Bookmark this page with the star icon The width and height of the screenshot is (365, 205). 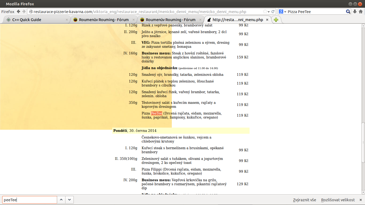tap(265, 12)
